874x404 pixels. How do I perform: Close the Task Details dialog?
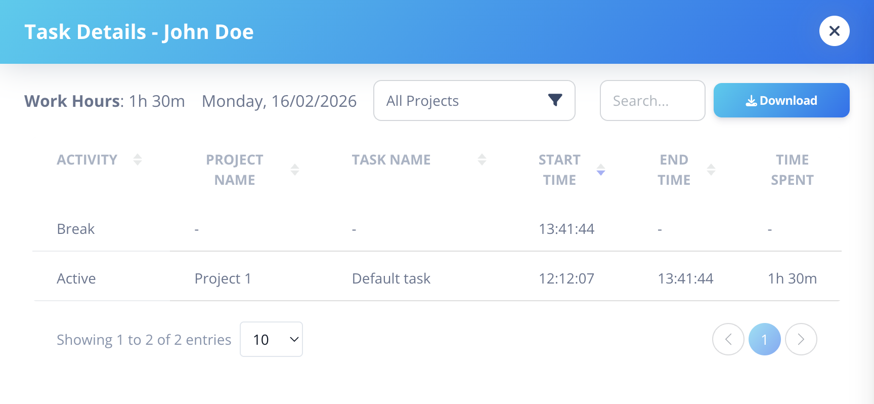point(834,31)
